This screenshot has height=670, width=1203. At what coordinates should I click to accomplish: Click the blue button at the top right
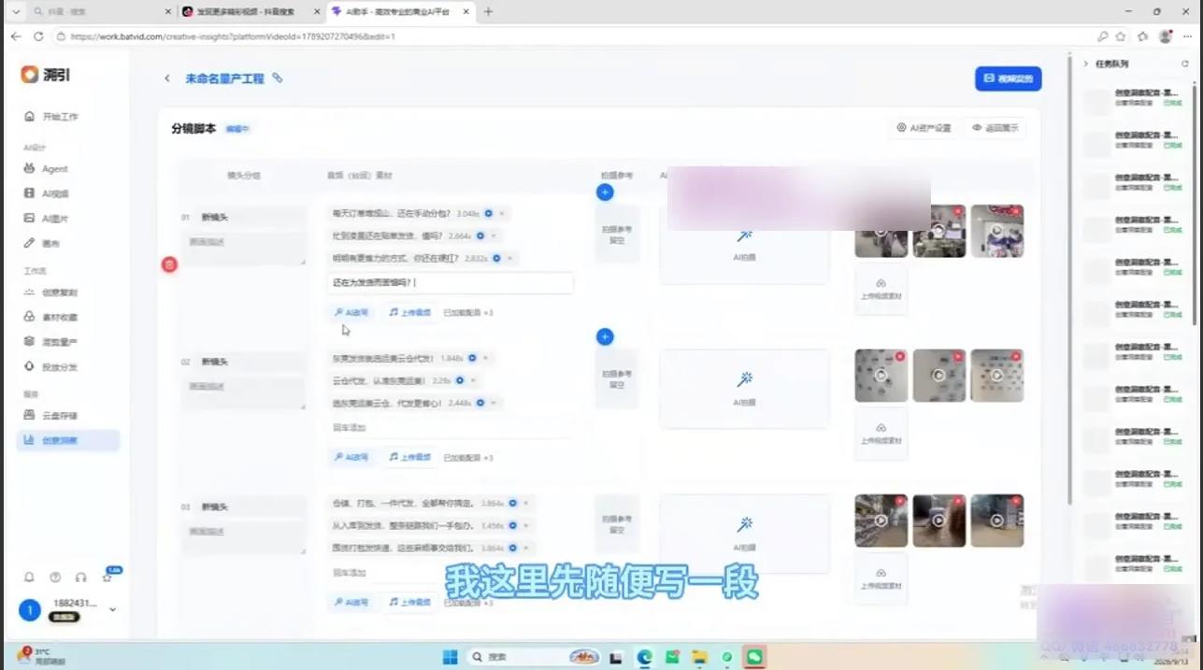(1008, 78)
